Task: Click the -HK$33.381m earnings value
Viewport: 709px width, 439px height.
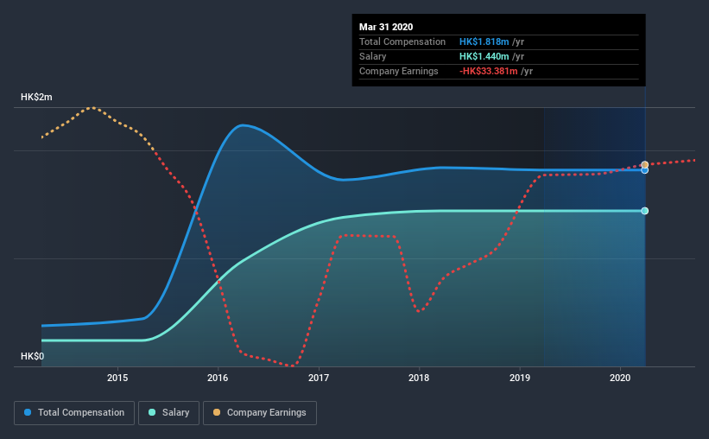Action: (x=488, y=71)
